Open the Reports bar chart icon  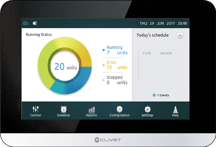point(92,110)
